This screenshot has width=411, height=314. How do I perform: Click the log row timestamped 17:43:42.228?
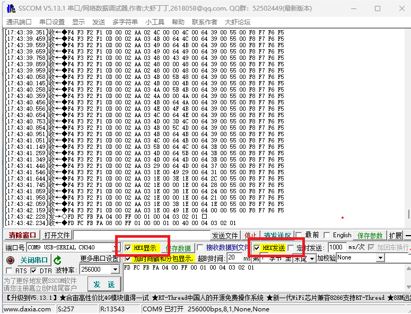(x=106, y=217)
